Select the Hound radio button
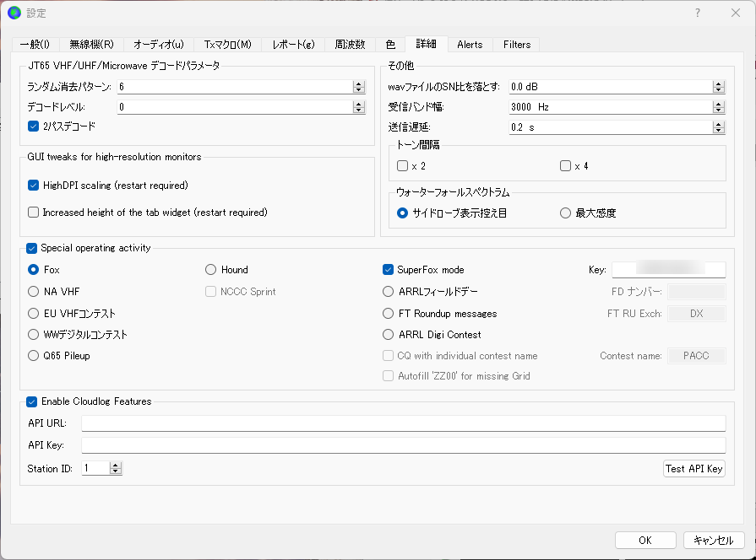 click(x=210, y=270)
